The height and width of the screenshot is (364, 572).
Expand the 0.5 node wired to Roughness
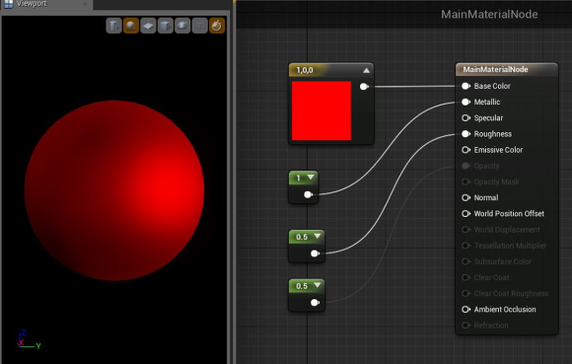318,237
